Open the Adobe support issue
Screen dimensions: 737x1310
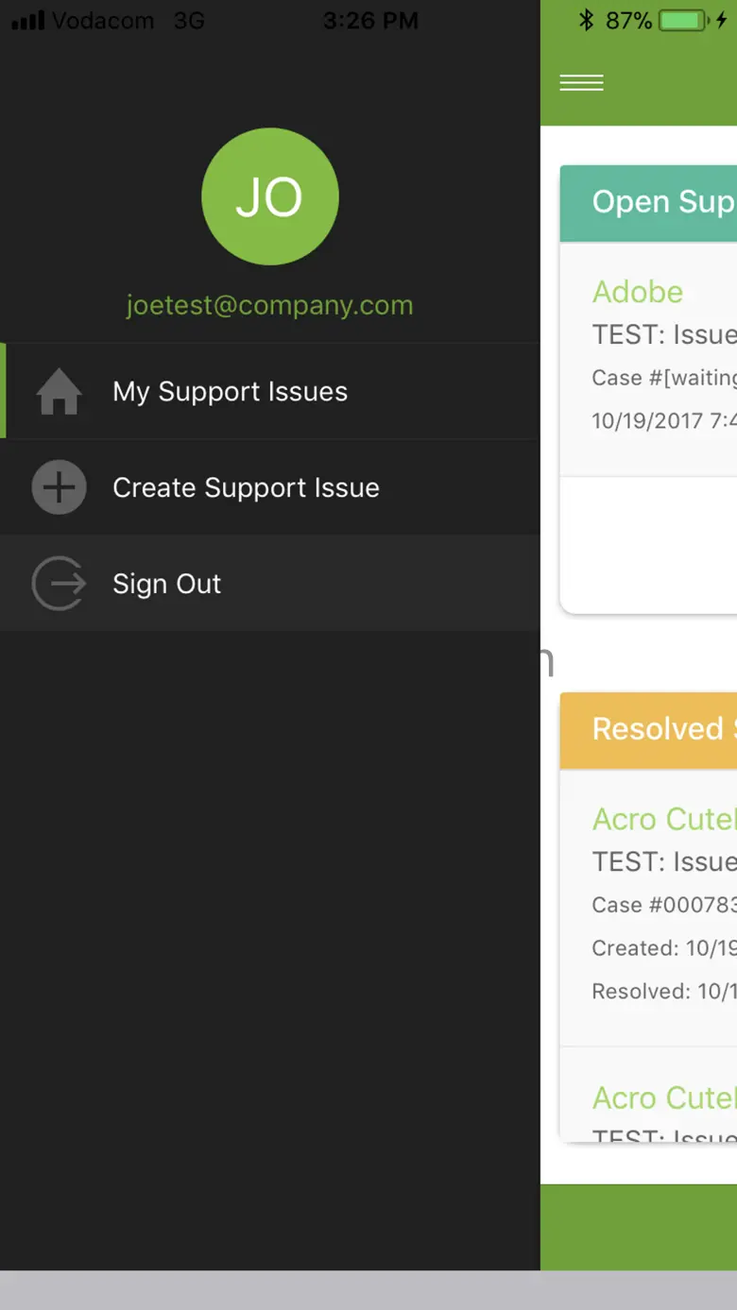click(x=638, y=292)
